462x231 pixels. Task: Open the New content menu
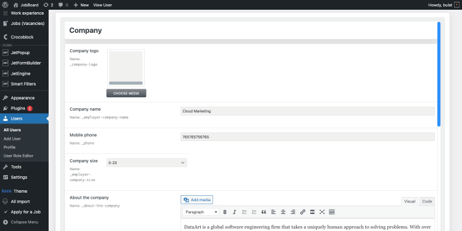click(81, 5)
